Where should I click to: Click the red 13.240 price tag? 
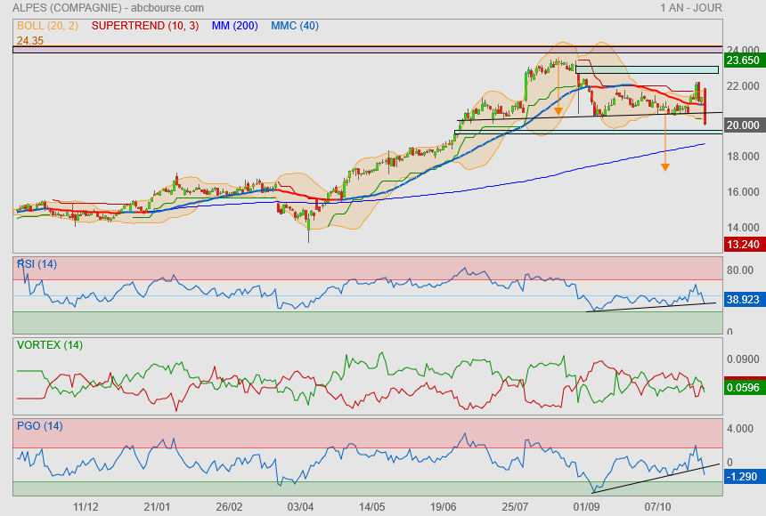tap(743, 245)
